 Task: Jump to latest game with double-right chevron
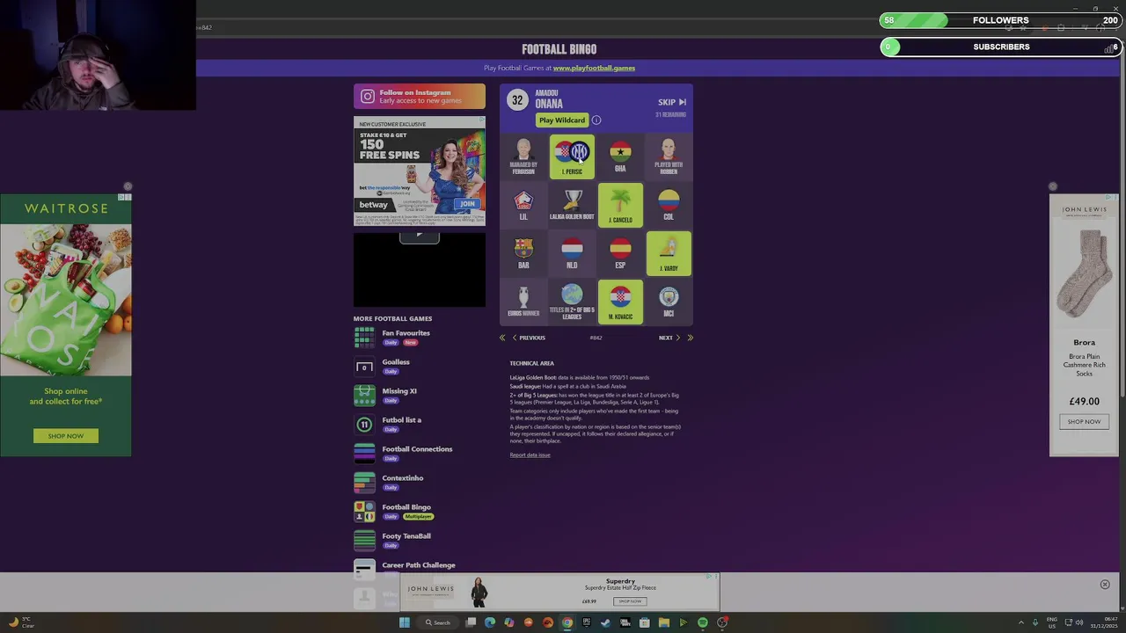[690, 338]
